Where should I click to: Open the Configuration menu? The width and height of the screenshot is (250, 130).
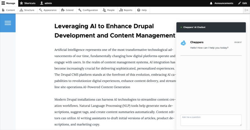(88, 10)
